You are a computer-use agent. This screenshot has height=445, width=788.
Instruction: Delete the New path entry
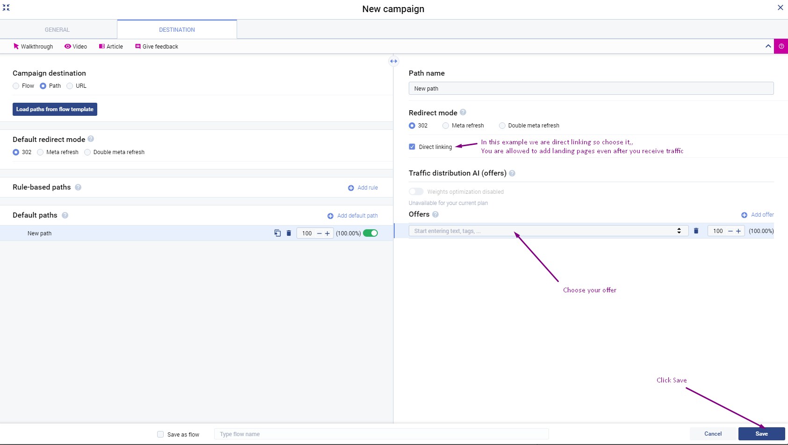[289, 233]
